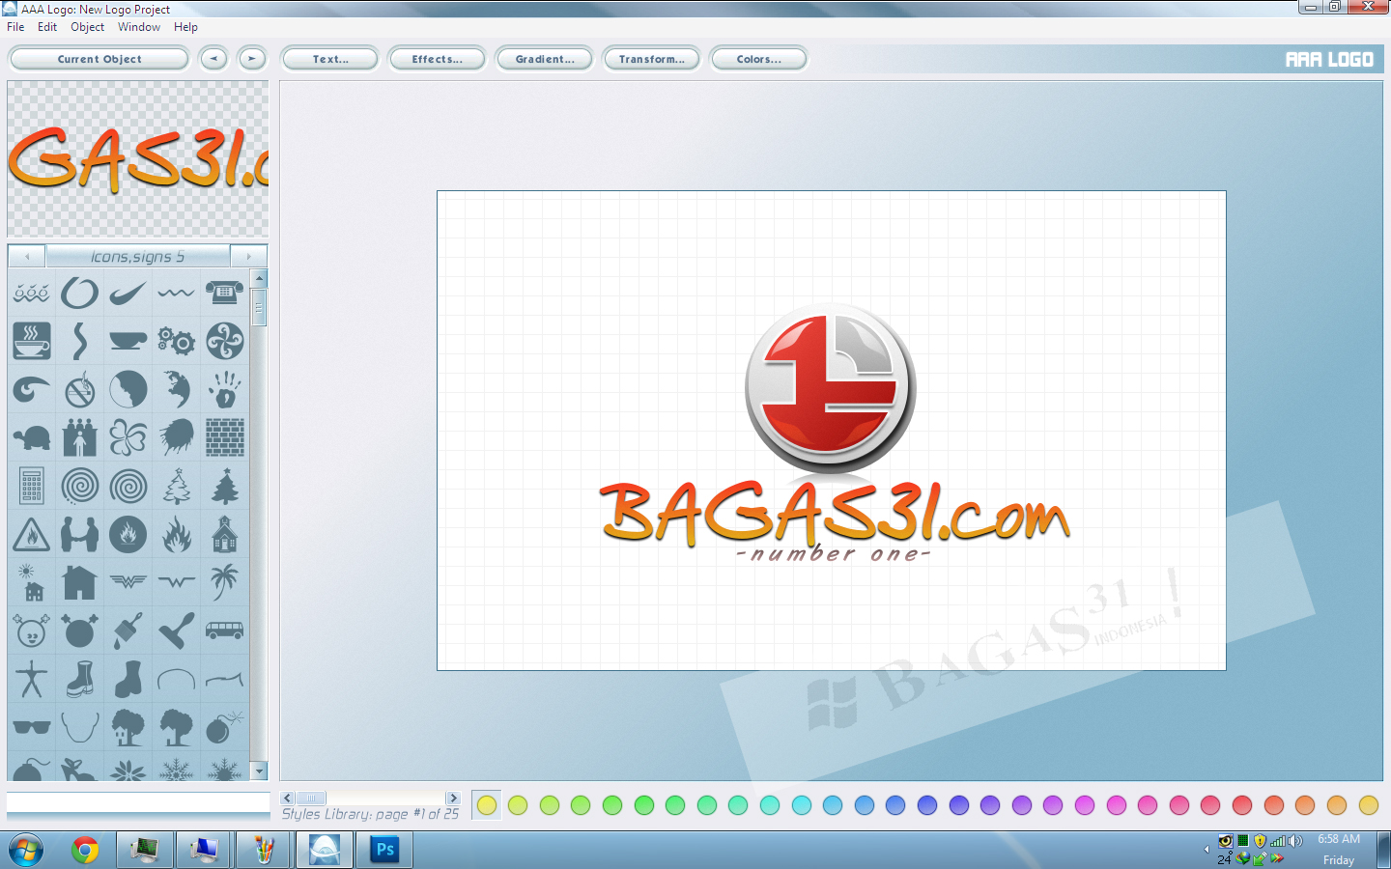Screen dimensions: 1391x869
Task: Open the Colors... dialog
Action: tap(758, 59)
